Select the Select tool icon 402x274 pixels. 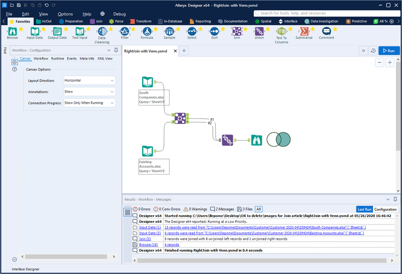(192, 31)
